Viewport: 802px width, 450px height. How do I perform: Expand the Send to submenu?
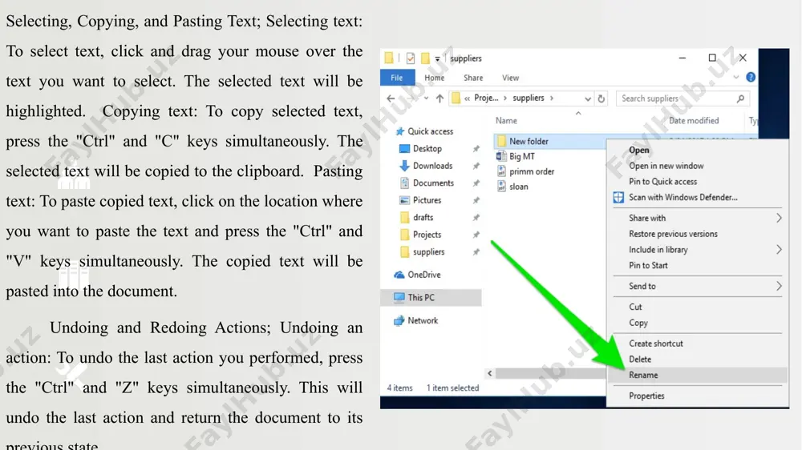click(698, 287)
